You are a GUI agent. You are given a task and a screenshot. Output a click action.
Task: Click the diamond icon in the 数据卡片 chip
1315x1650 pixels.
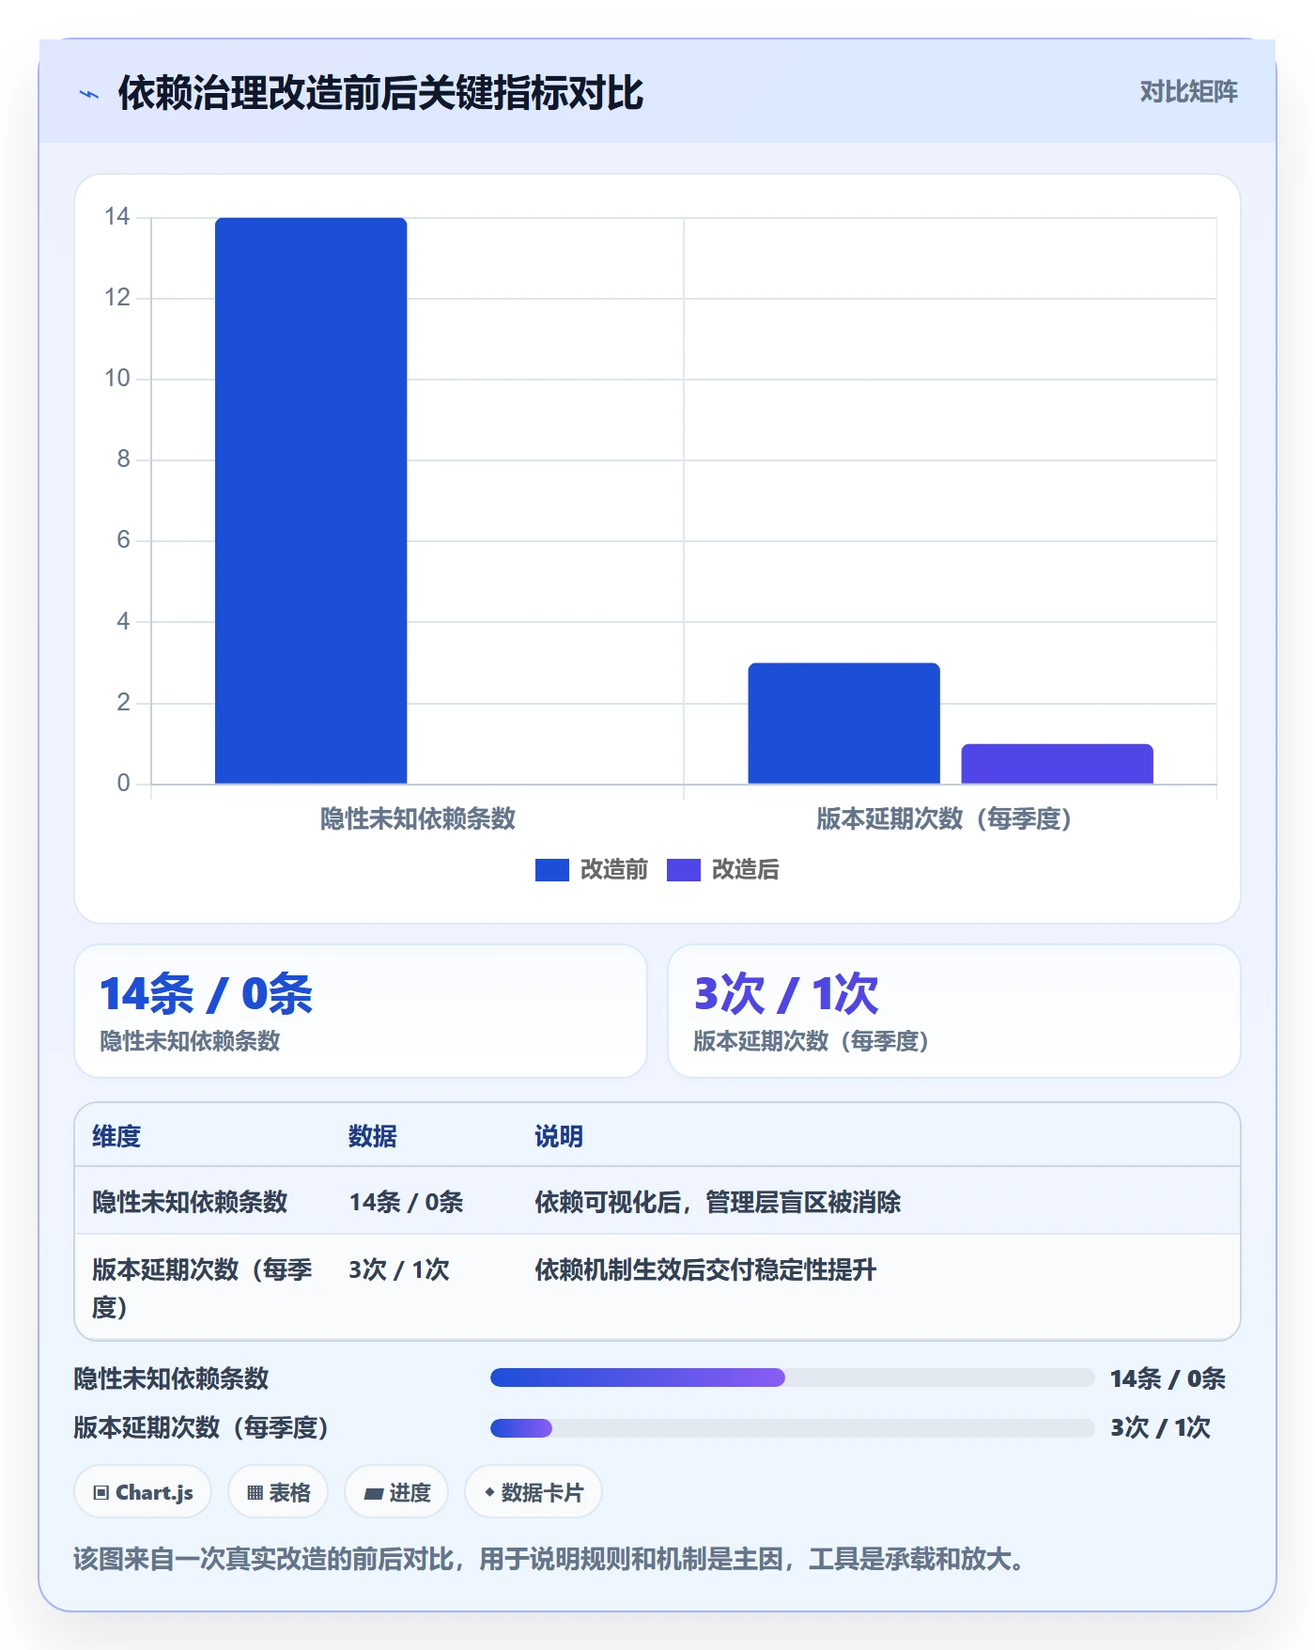click(489, 1492)
